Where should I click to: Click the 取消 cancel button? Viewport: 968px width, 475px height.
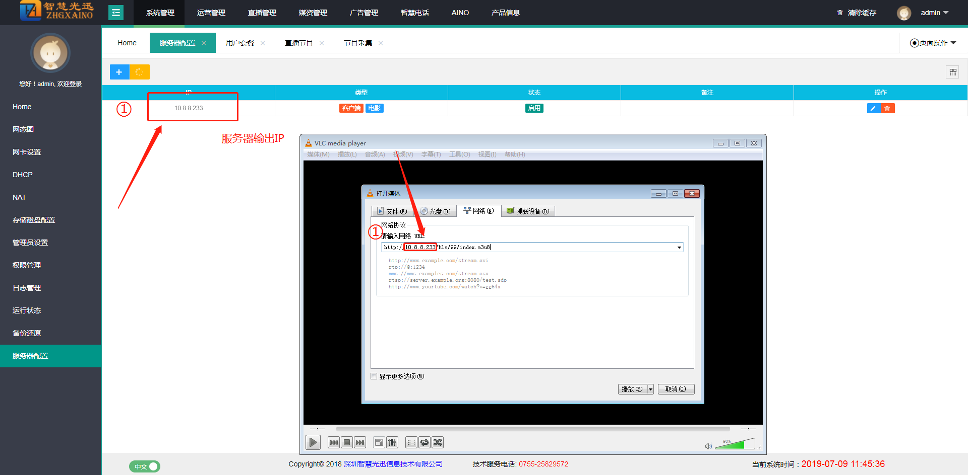point(676,389)
